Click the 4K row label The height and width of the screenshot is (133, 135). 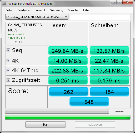tap(15, 61)
